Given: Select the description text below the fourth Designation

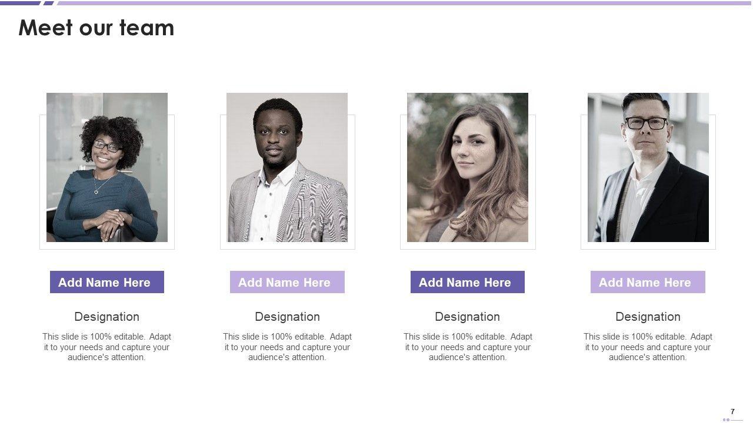Looking at the screenshot, I should [x=648, y=347].
